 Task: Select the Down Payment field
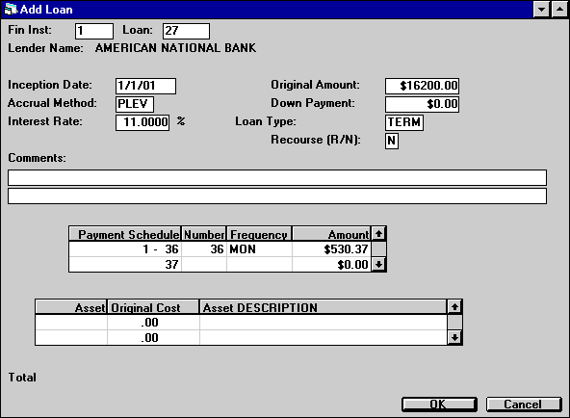tap(422, 104)
